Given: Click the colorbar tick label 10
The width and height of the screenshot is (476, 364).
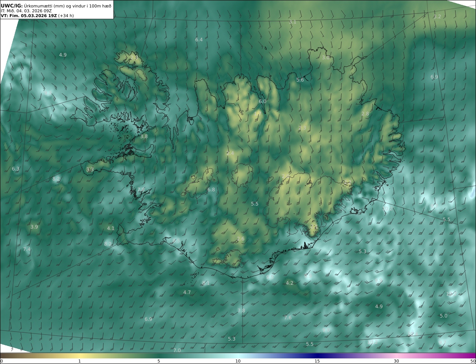Looking at the screenshot, I should [238, 361].
